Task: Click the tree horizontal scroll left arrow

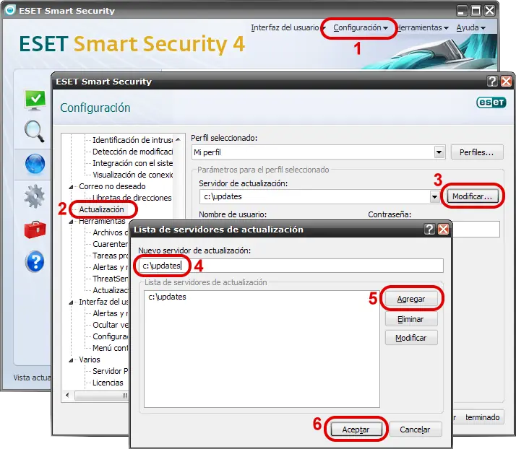Action: click(x=67, y=395)
